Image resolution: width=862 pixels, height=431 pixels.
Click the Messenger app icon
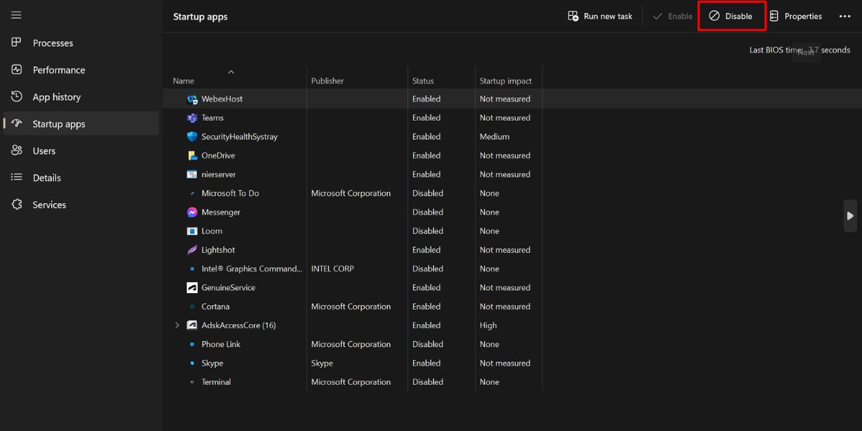(x=191, y=212)
